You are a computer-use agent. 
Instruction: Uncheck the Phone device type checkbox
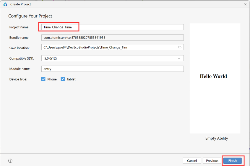pos(43,79)
